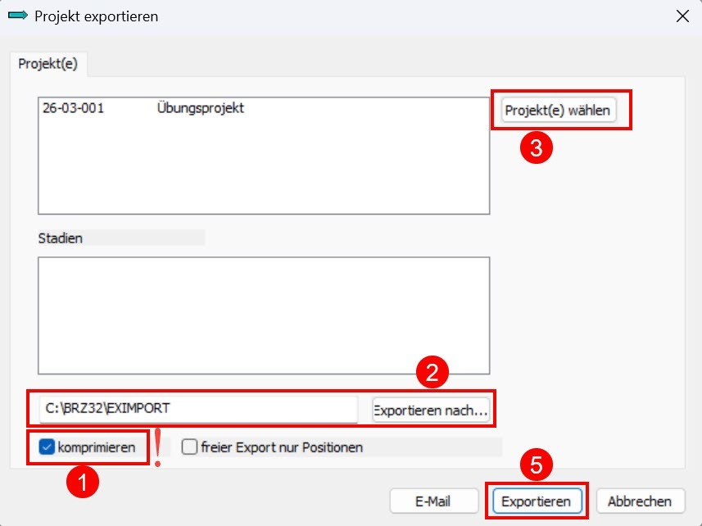Click the Projekt exportieren window title text

[97, 16]
